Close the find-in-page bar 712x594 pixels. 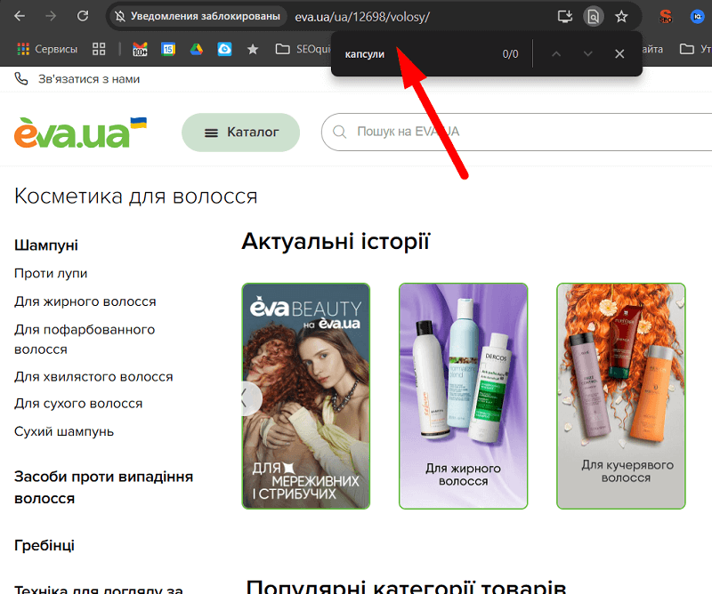619,54
